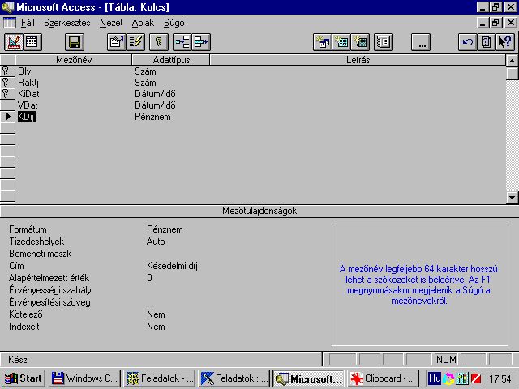Open table control menu icon left of Fájl
Image resolution: width=519 pixels, height=389 pixels.
pyautogui.click(x=9, y=23)
